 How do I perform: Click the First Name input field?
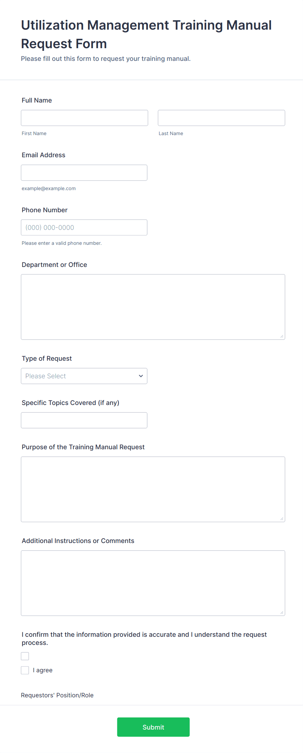point(84,118)
